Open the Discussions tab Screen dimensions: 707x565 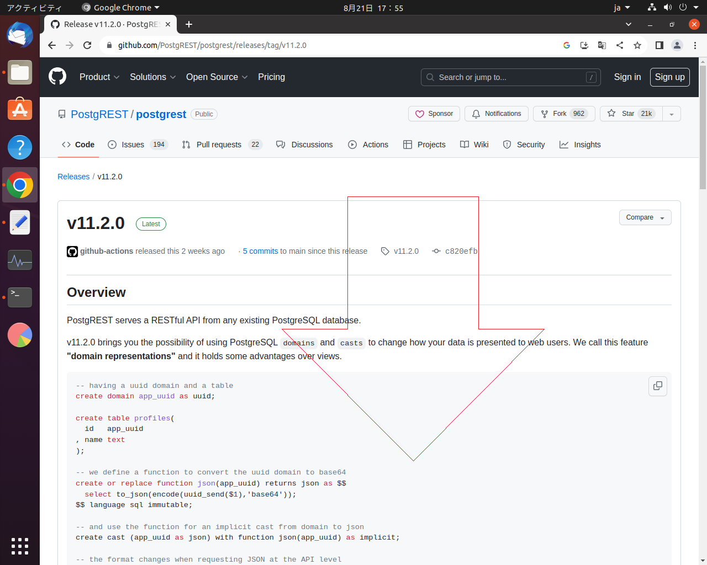[304, 145]
